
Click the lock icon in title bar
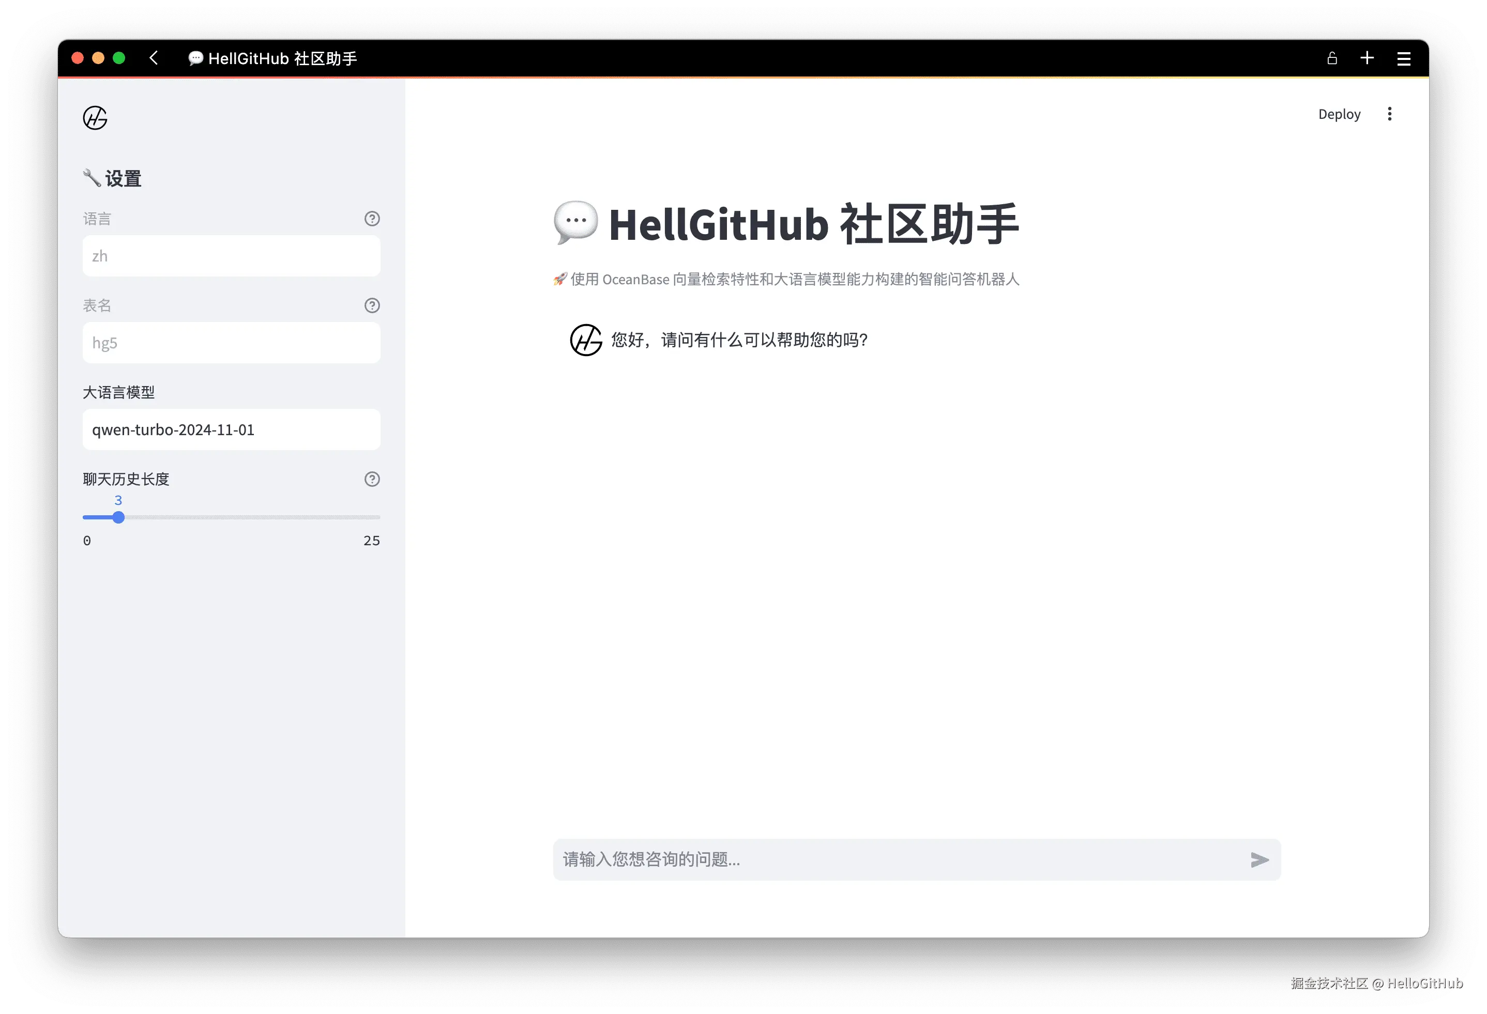click(1332, 58)
